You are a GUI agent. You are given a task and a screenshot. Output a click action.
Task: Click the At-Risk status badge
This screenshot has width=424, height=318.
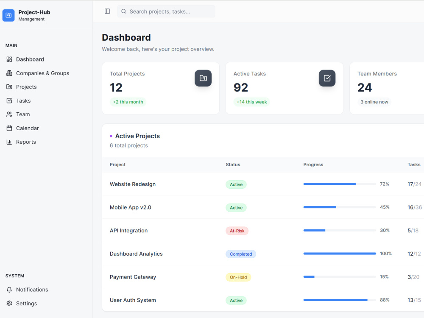[237, 231]
